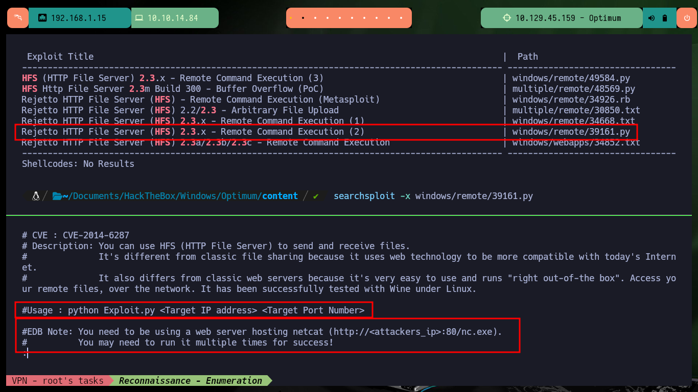Select the "#EDB Note" netcat hosting line
This screenshot has height=392, width=698.
click(x=262, y=332)
